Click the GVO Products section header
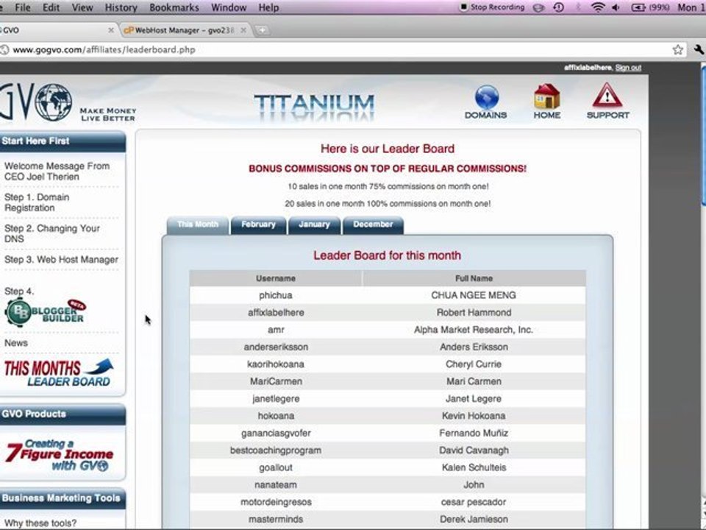Viewport: 706px width, 530px height. [62, 414]
